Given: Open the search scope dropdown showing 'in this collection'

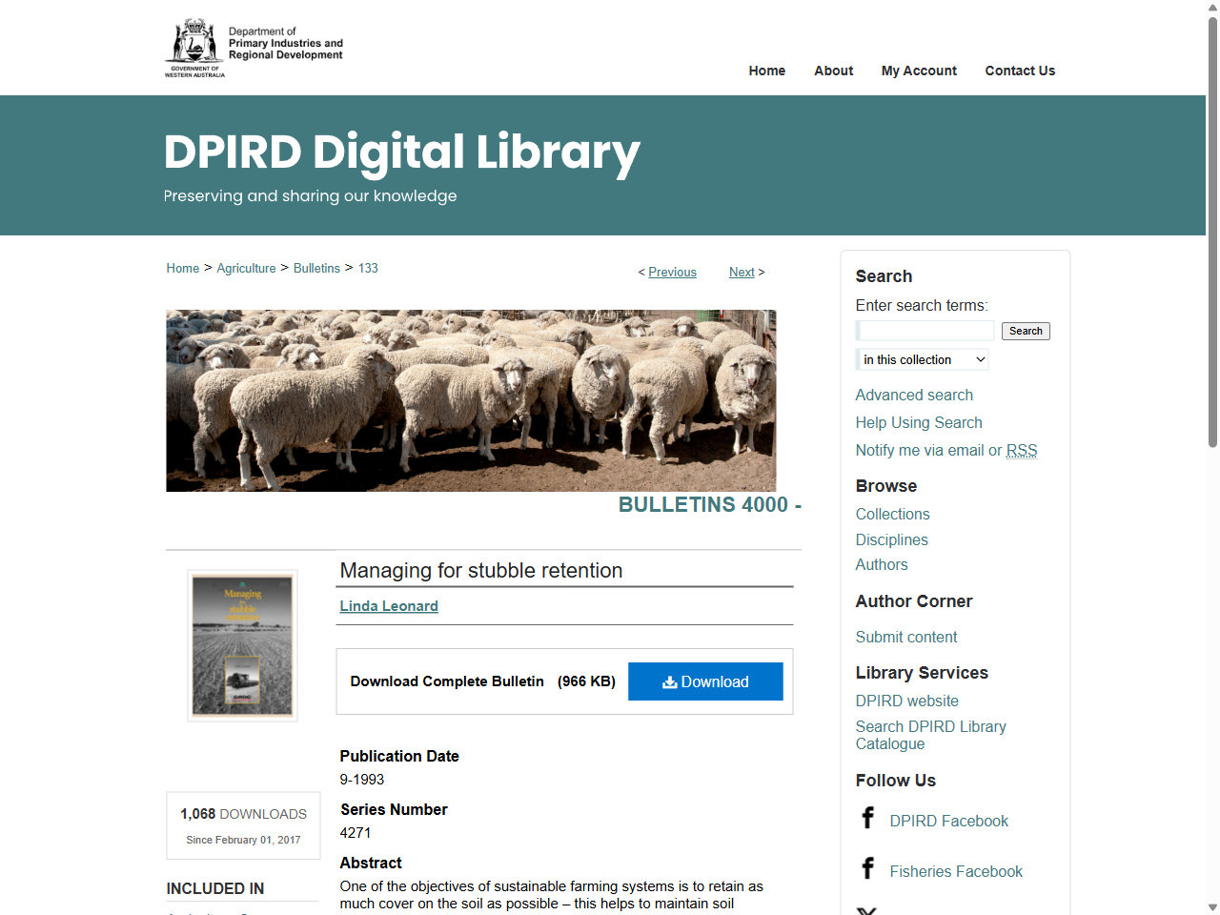Looking at the screenshot, I should pos(922,359).
